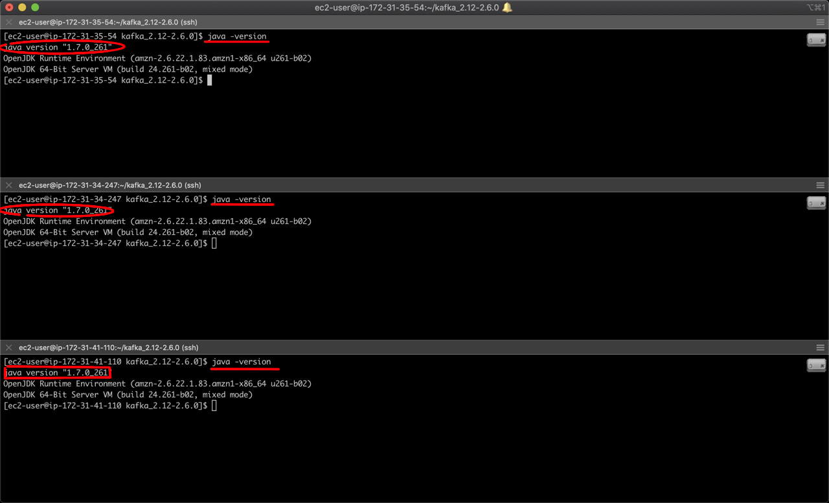
Task: Click the 'java -version' command in the ip-172-31-35-54 pane
Action: point(237,36)
